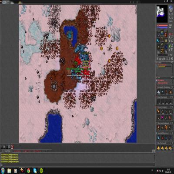Select the legs equipment slot

[x=162, y=45]
